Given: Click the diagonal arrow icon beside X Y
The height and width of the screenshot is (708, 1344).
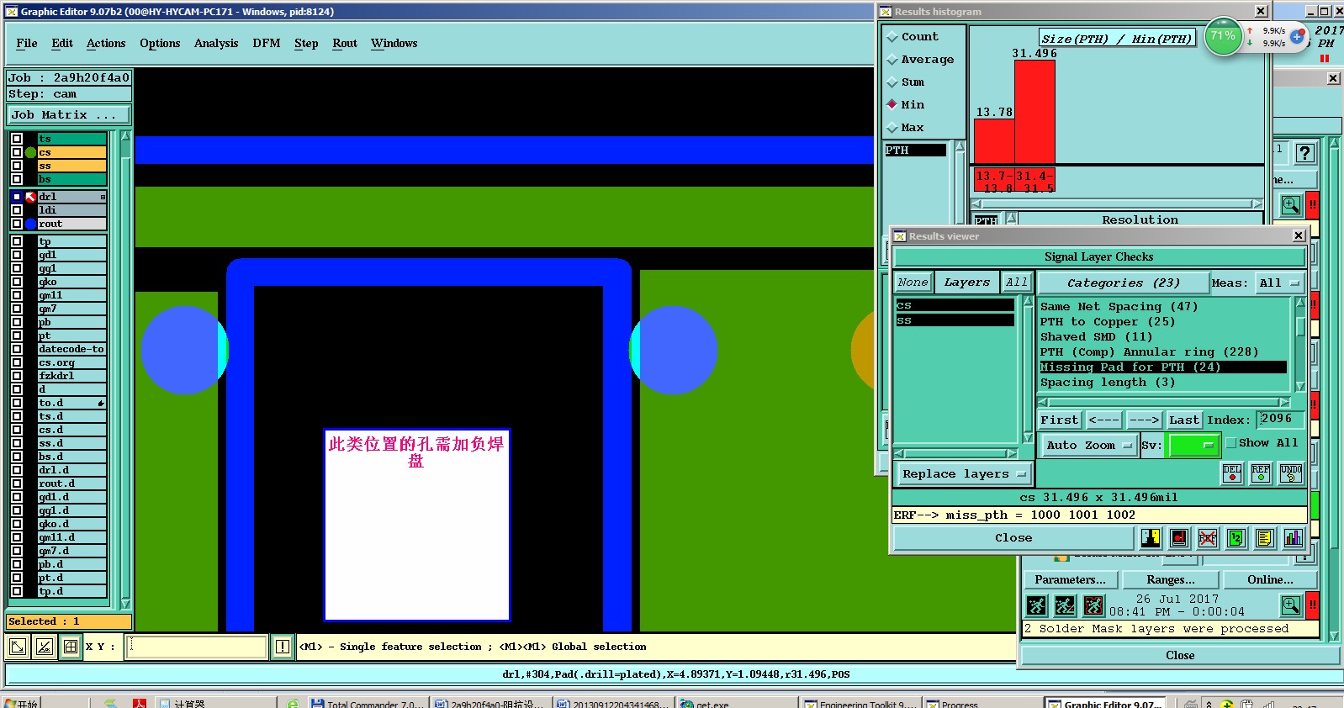Looking at the screenshot, I should (x=18, y=647).
